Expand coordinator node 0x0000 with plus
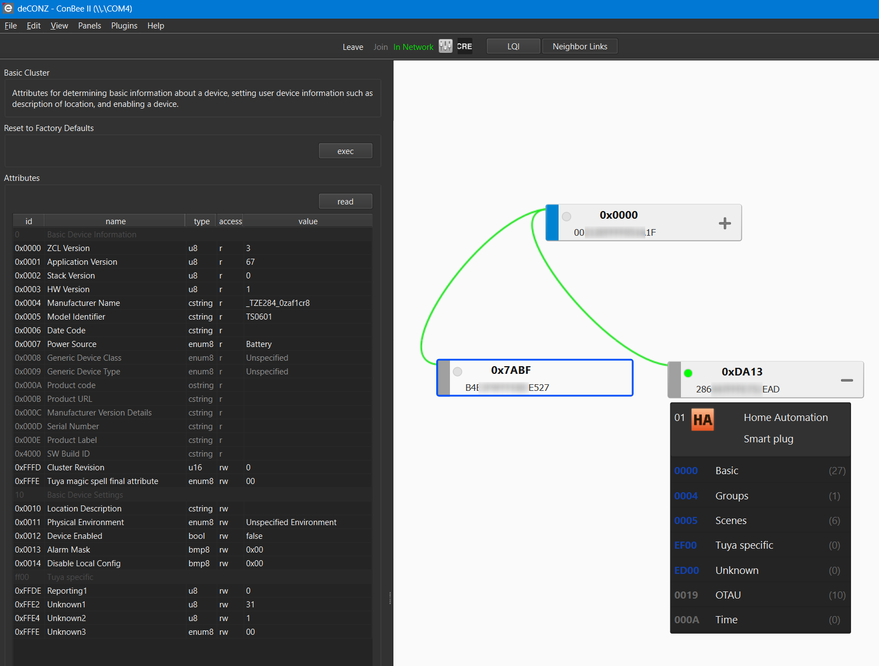The width and height of the screenshot is (879, 666). (x=725, y=223)
